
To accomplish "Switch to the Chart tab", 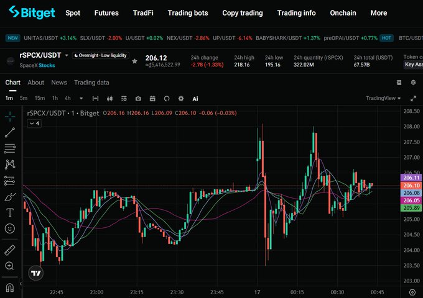I will click(12, 83).
